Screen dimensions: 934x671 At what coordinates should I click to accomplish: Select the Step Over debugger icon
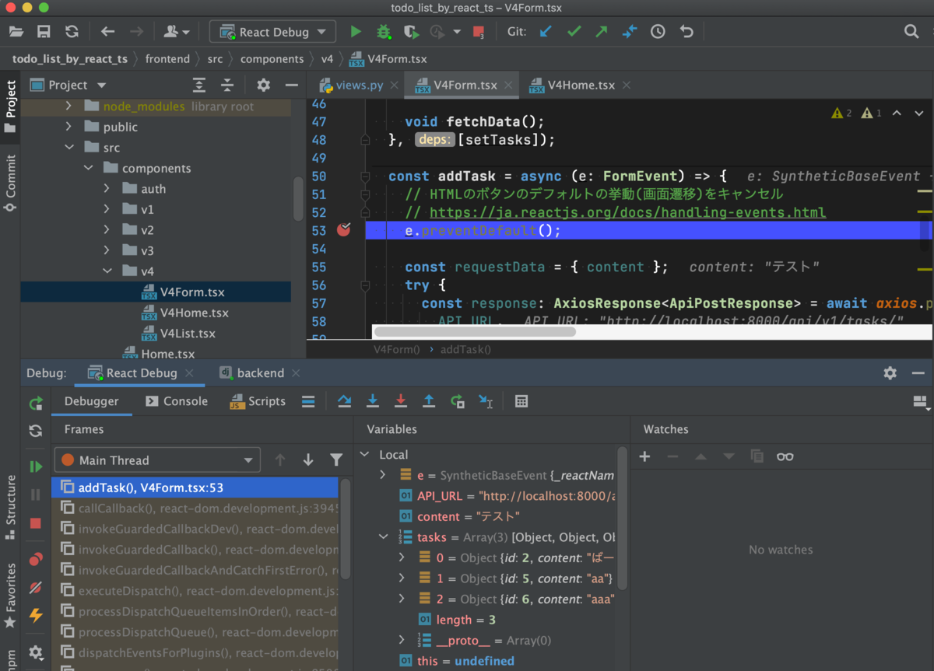coord(345,401)
